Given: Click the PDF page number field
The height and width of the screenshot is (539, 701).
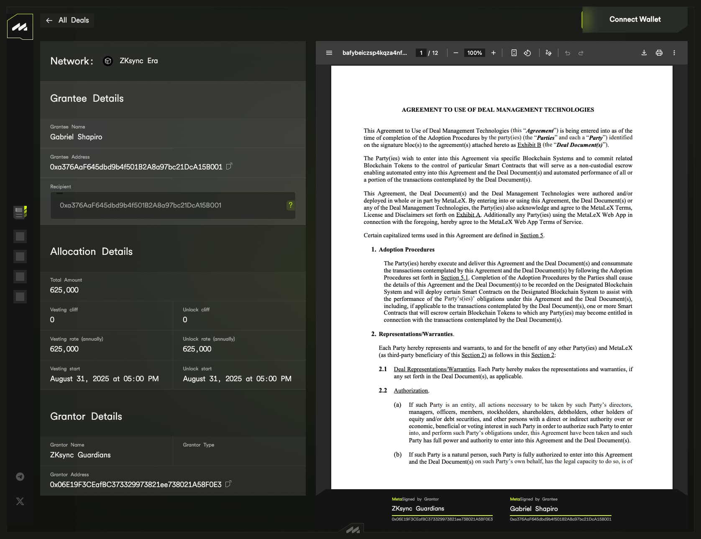Looking at the screenshot, I should pos(421,53).
